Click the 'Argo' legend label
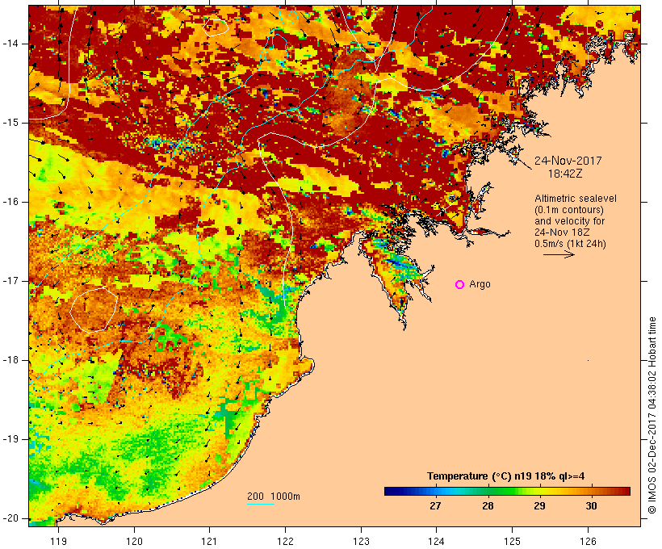The width and height of the screenshot is (662, 549). coord(480,285)
